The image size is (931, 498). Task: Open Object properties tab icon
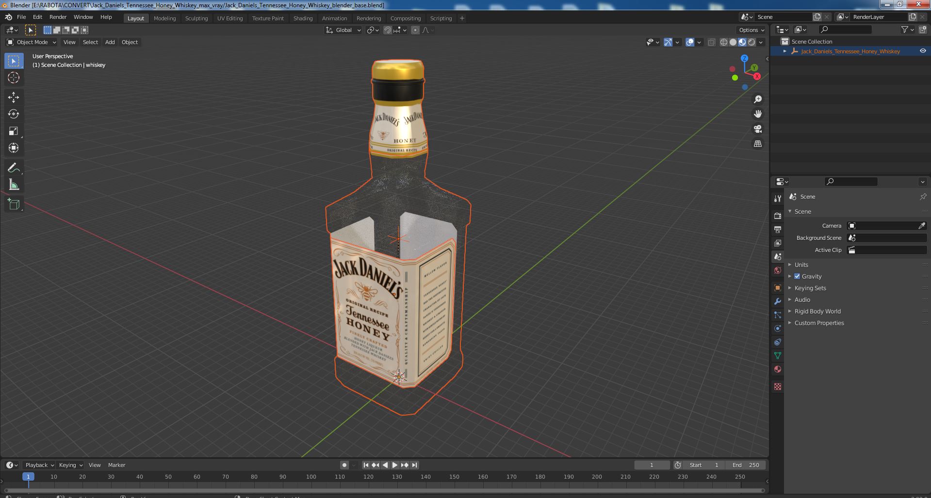pos(778,288)
